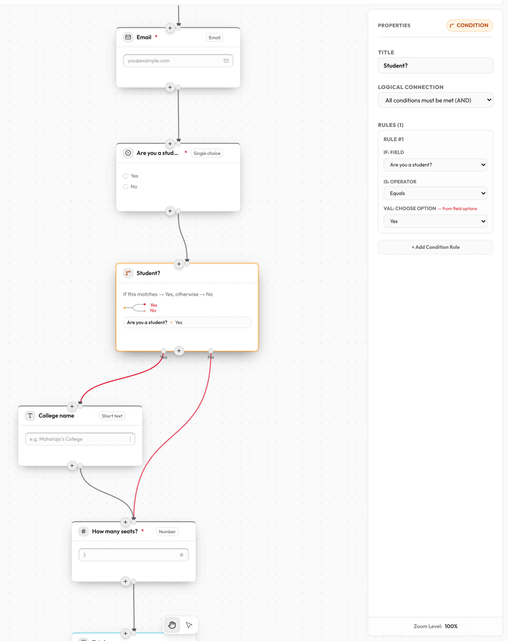Click the plus button below Email node
This screenshot has width=508, height=641.
170,87
